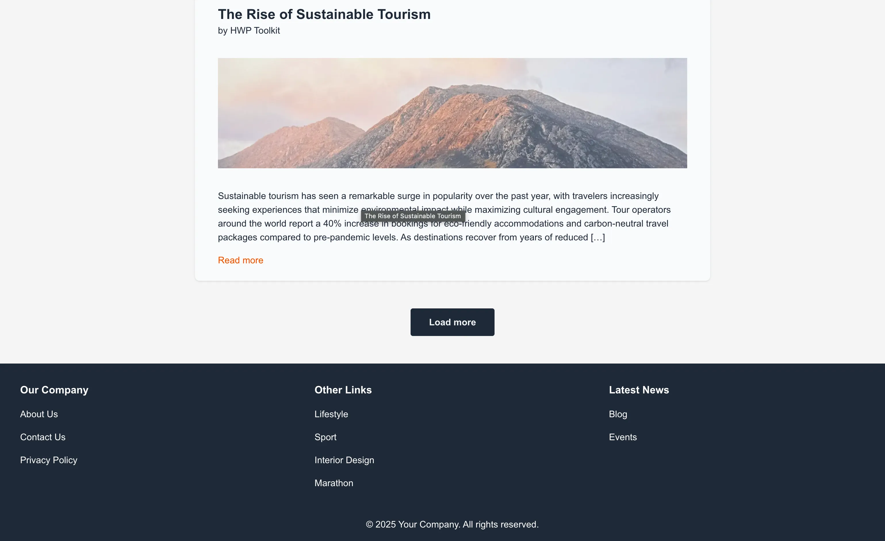Click the 2025 copyright notice text
Viewport: 885px width, 541px height.
point(452,524)
